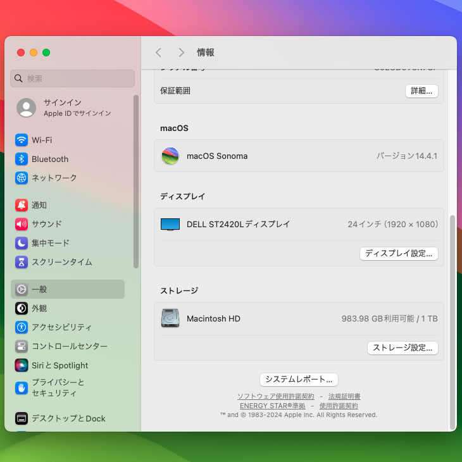
Task: Click the 詳細... warranty button
Action: click(421, 91)
